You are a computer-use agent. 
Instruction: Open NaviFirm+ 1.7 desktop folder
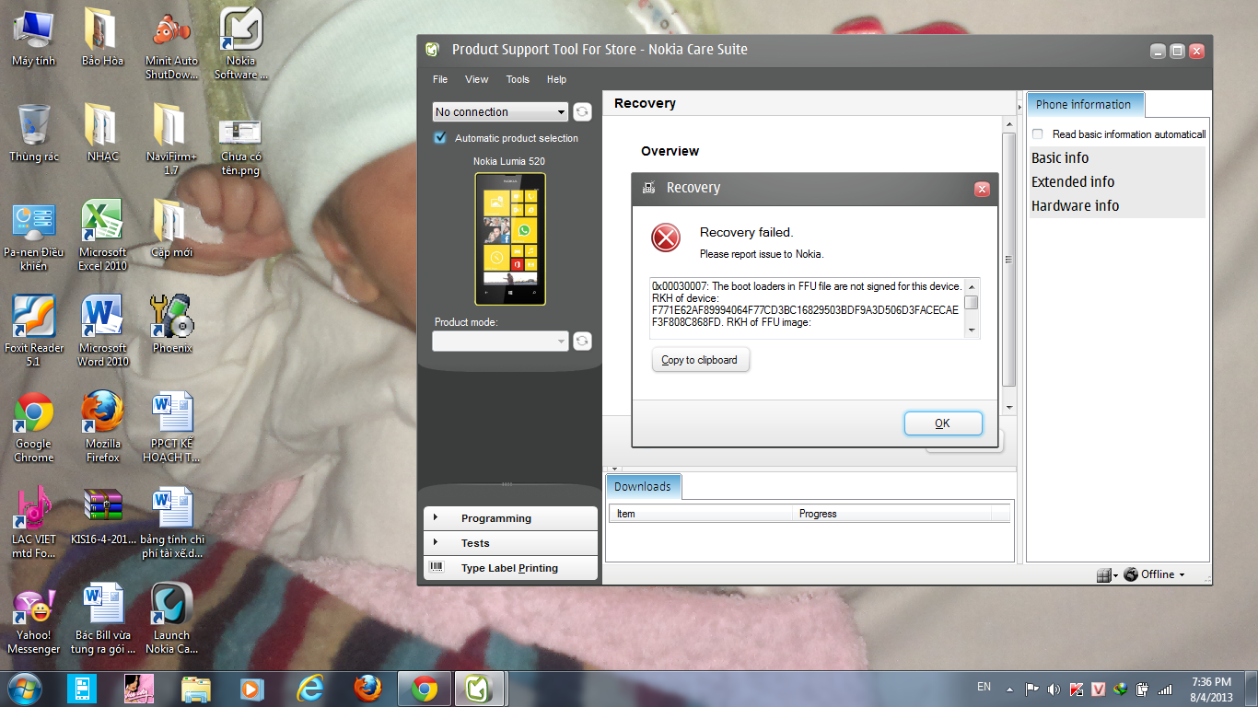(171, 128)
